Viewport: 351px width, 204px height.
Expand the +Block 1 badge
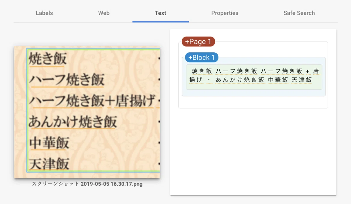coord(202,57)
